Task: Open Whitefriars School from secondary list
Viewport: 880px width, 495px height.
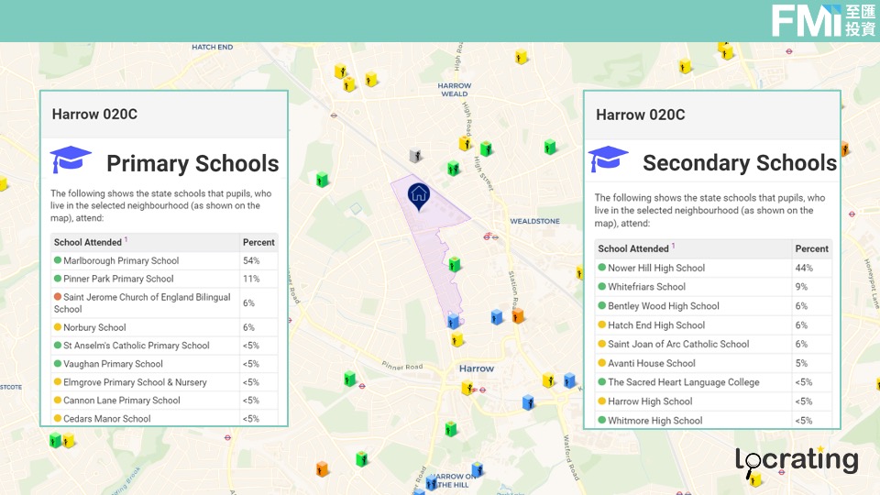Action: (x=645, y=287)
